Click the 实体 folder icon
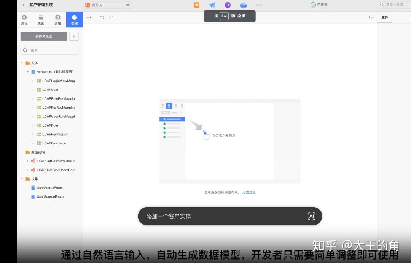Viewport: 411px width, 263px height. click(x=27, y=63)
